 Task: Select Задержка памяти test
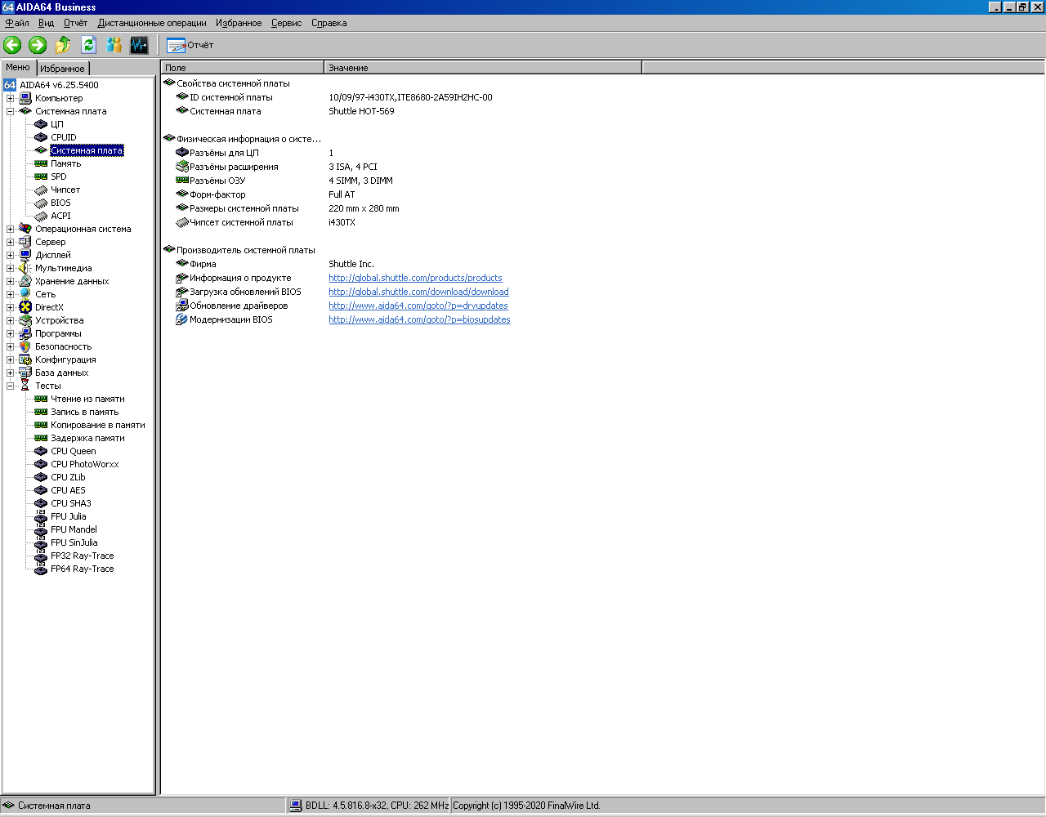[87, 438]
